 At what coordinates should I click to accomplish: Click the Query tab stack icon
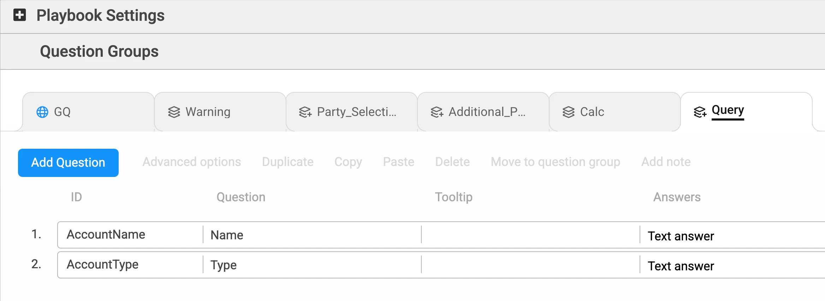700,112
